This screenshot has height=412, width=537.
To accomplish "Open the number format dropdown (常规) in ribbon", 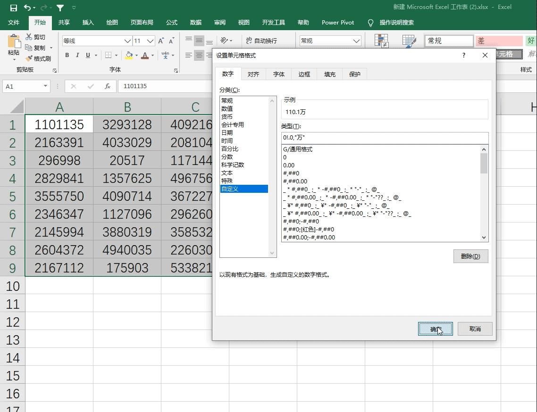I will 356,41.
